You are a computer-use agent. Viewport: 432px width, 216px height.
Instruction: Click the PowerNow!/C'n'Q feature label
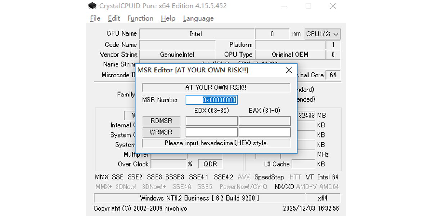click(243, 187)
